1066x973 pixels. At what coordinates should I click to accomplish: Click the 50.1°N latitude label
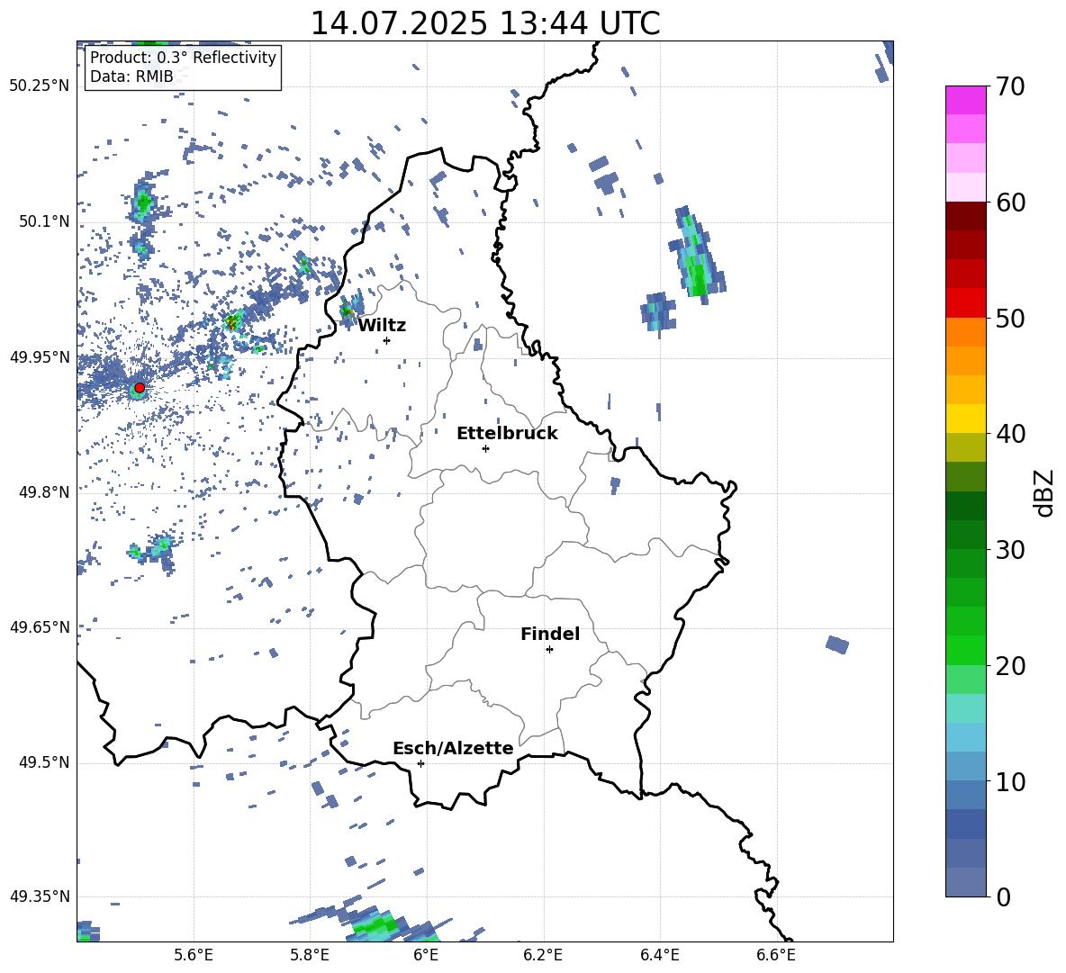click(x=44, y=221)
